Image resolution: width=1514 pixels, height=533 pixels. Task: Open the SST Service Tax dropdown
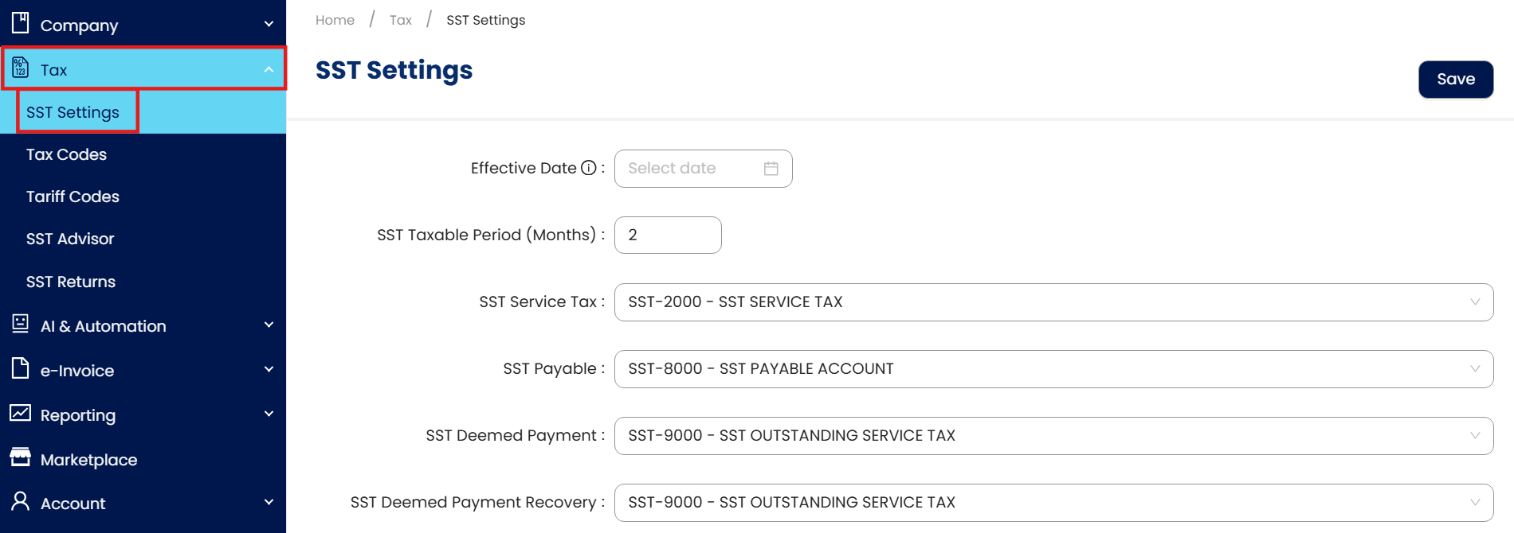[x=1053, y=302]
